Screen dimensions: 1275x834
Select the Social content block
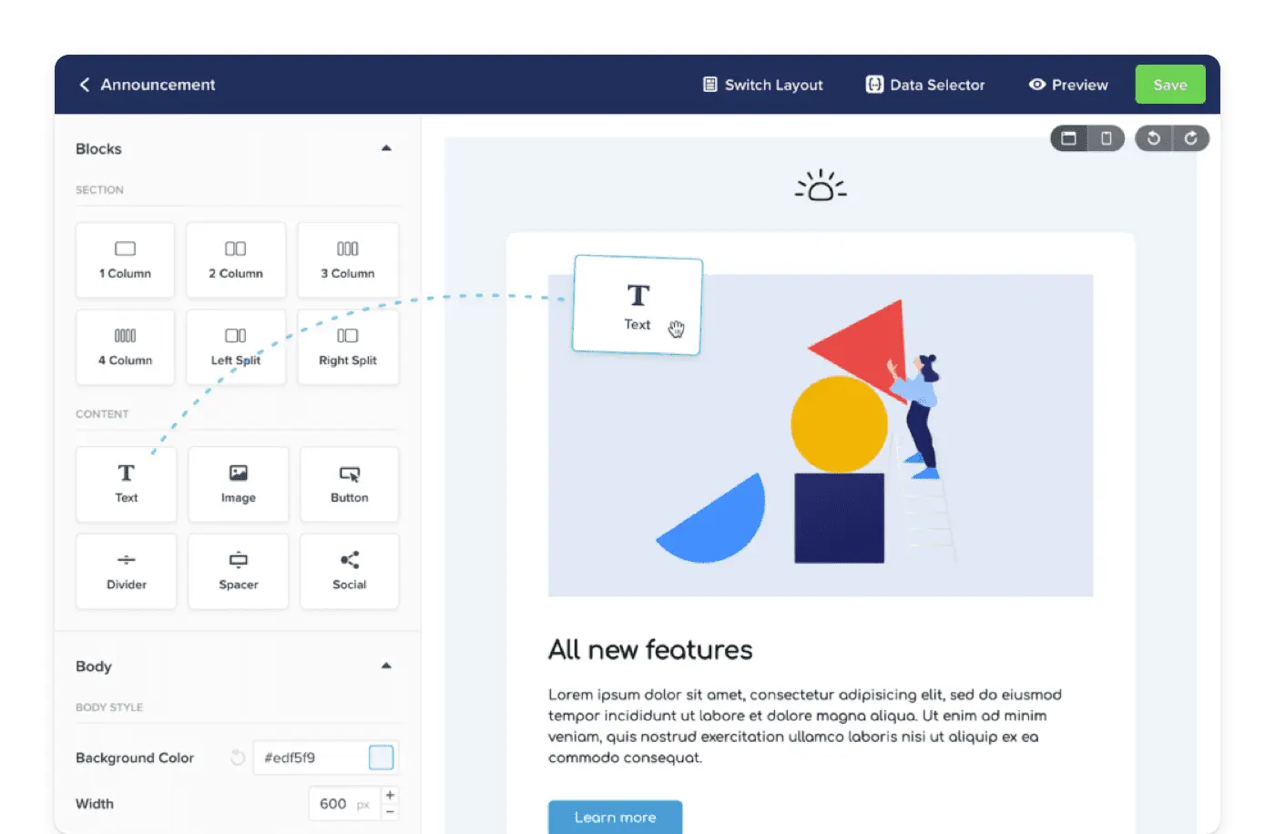click(x=349, y=571)
